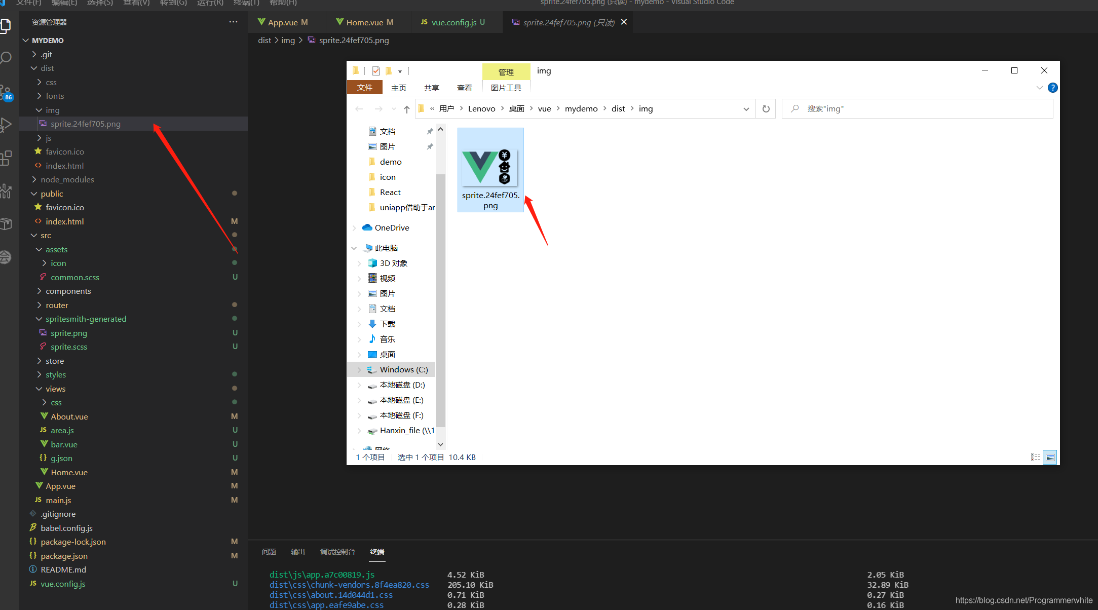Collapse the public folder
1098x610 pixels.
pos(34,194)
